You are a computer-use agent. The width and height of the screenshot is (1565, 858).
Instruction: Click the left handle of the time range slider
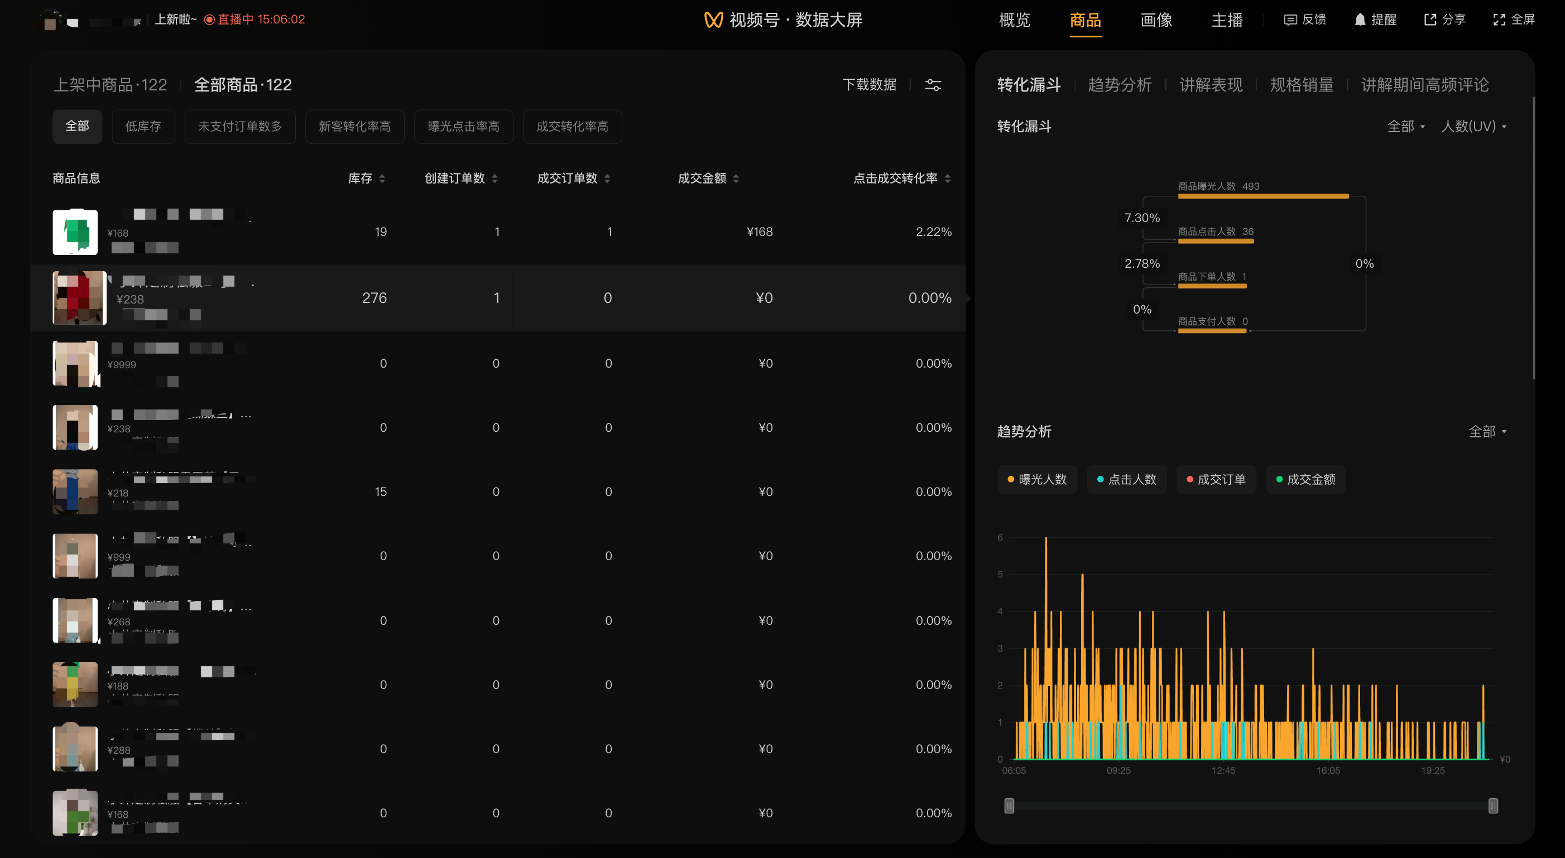coord(1009,806)
